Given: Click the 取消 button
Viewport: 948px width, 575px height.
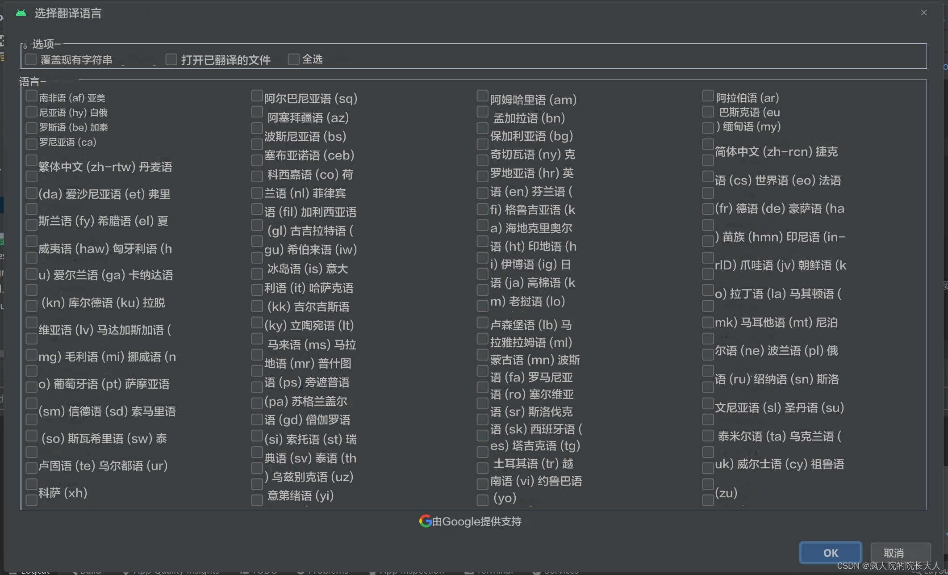Looking at the screenshot, I should (x=901, y=553).
